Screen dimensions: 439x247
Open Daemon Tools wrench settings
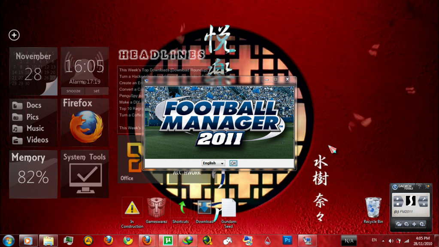tap(423, 199)
